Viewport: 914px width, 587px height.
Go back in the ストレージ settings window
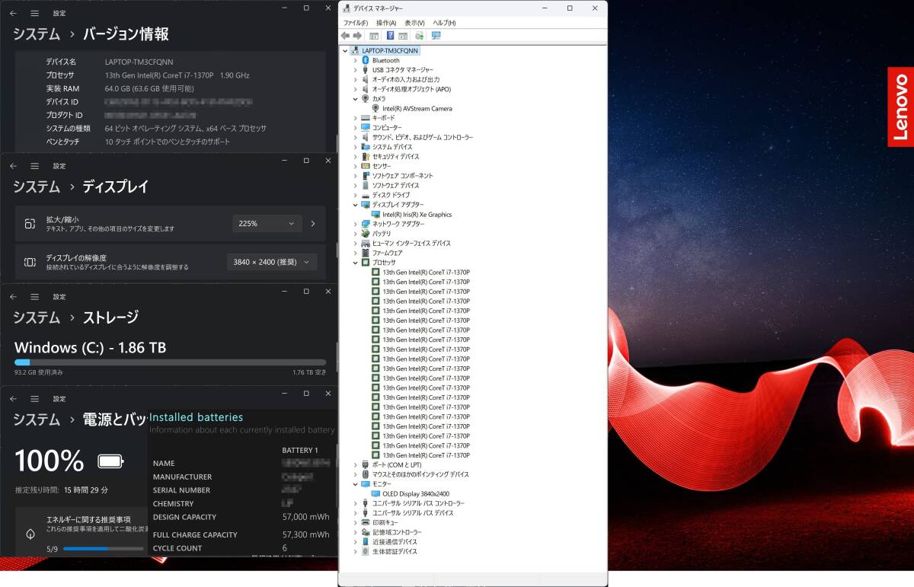click(13, 297)
